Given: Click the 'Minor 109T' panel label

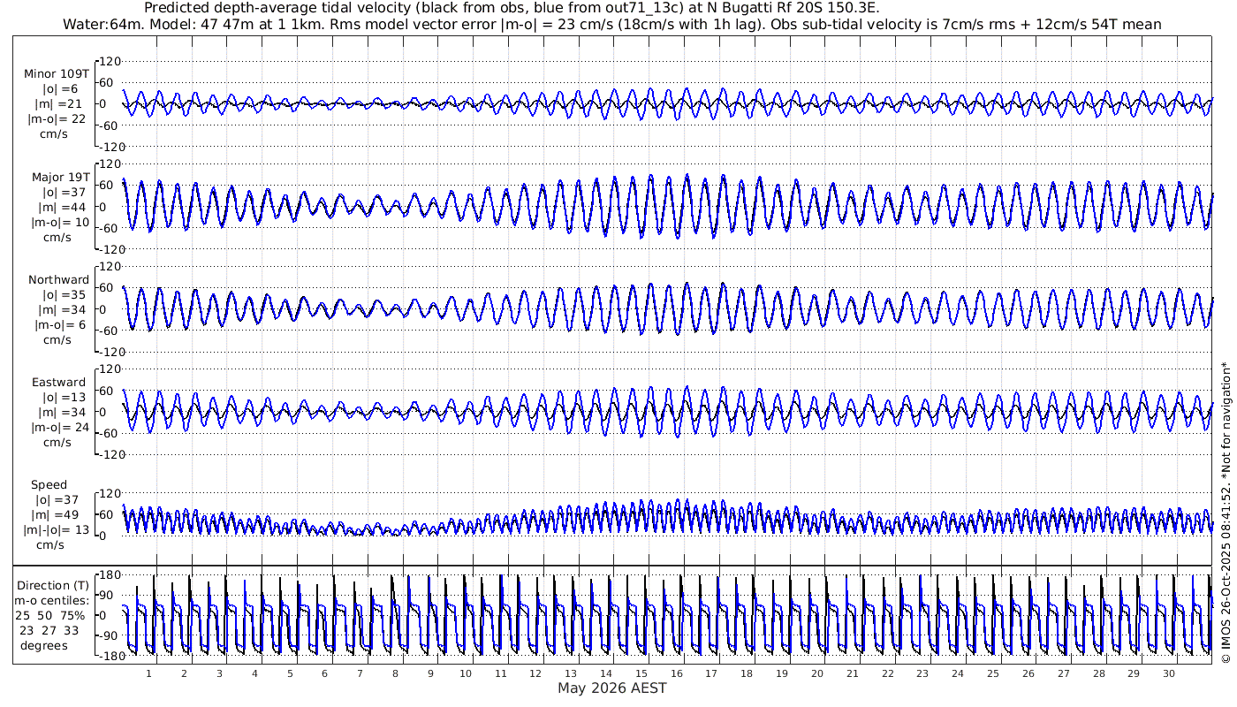Looking at the screenshot, I should coord(57,73).
